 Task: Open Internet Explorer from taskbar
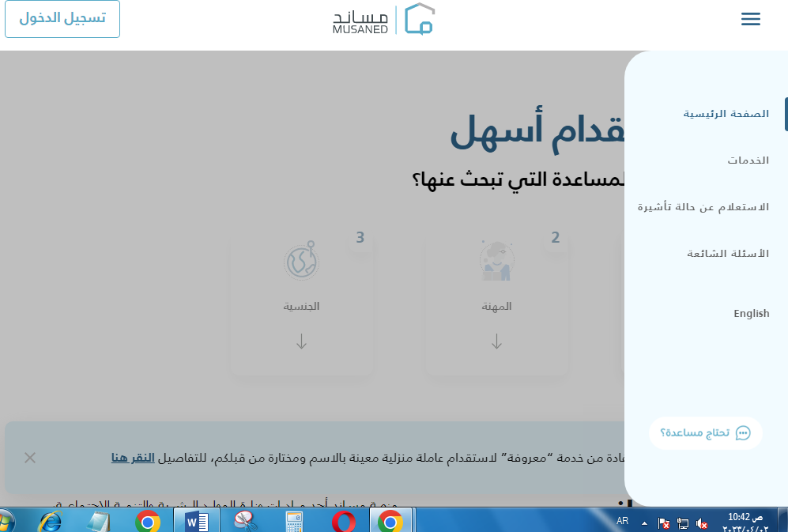click(51, 521)
